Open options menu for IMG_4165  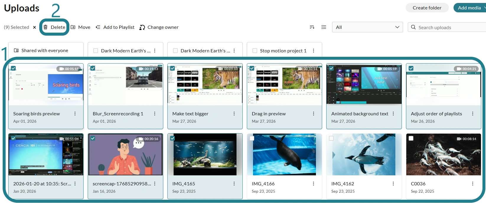click(234, 184)
